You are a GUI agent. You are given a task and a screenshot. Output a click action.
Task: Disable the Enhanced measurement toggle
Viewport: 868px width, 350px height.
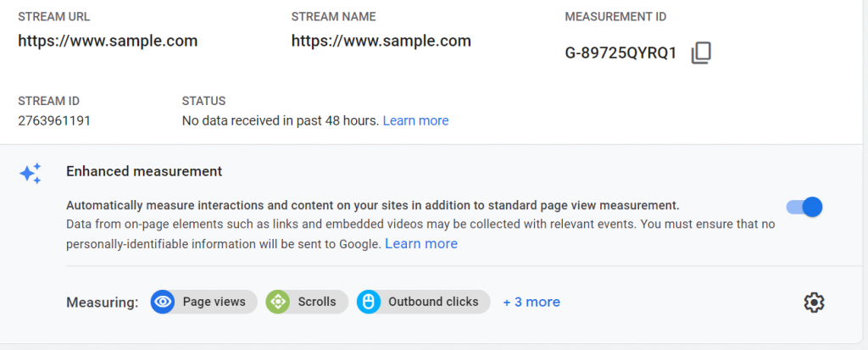pos(804,207)
